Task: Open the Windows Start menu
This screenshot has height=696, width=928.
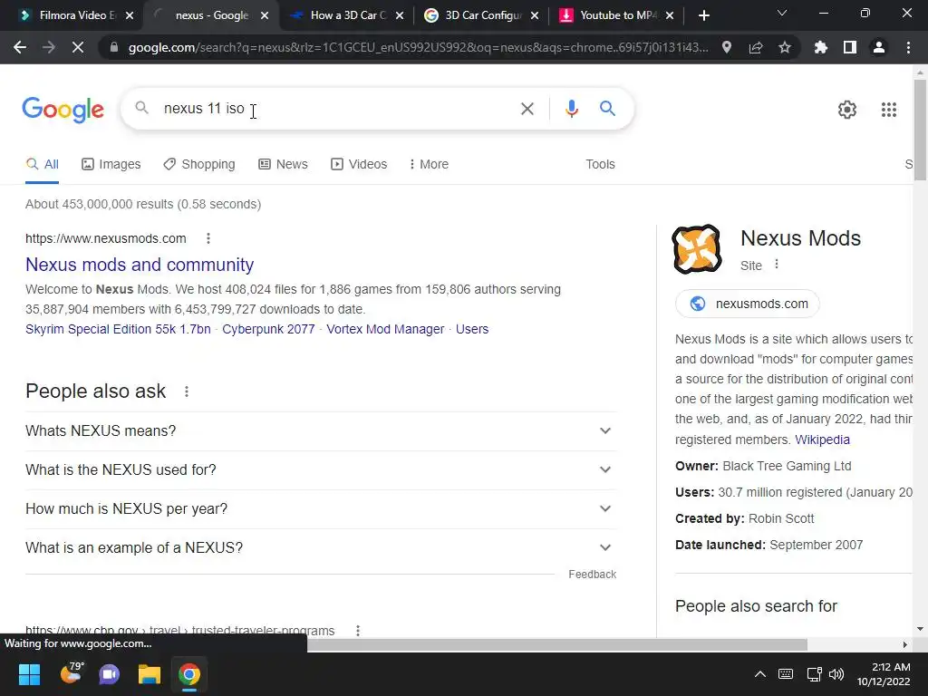Action: click(x=30, y=674)
